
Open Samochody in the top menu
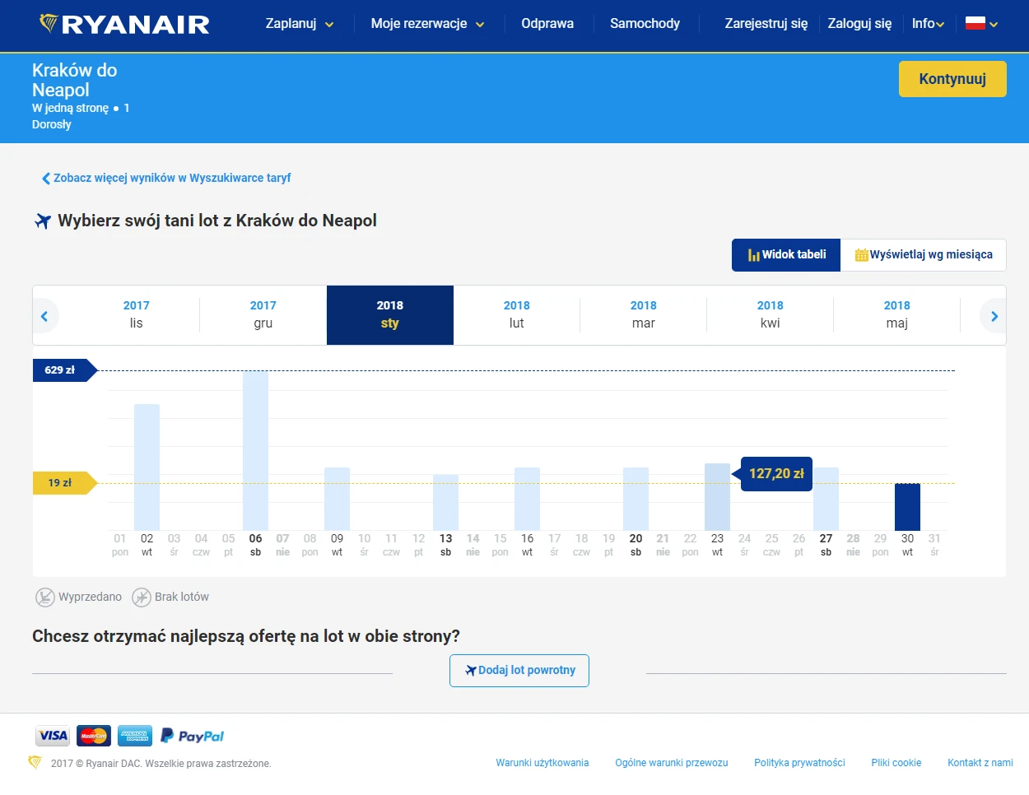click(645, 24)
